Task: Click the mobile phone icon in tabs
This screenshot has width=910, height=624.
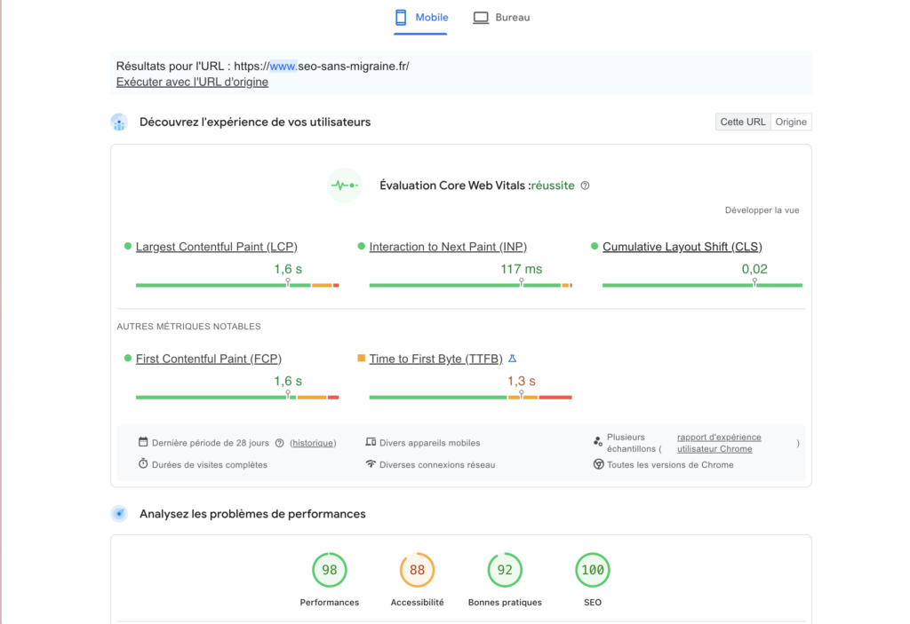Action: tap(401, 18)
